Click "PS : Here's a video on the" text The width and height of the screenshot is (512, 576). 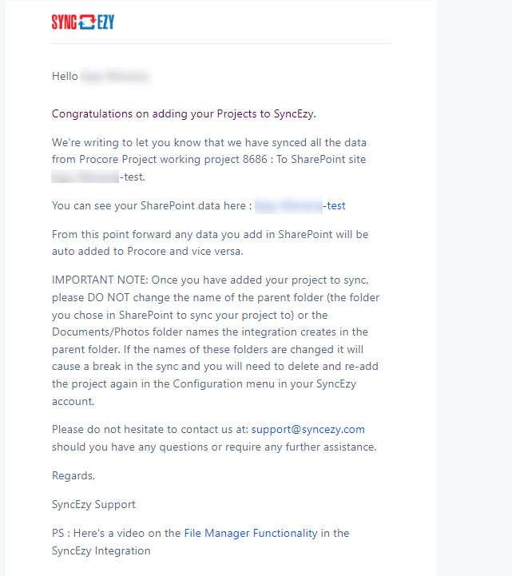[116, 533]
